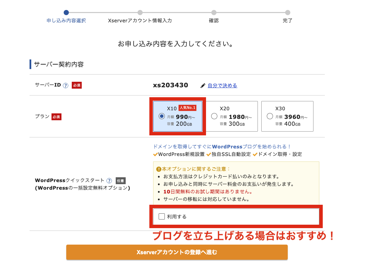Select the X10 plan radio button

[x=162, y=116]
